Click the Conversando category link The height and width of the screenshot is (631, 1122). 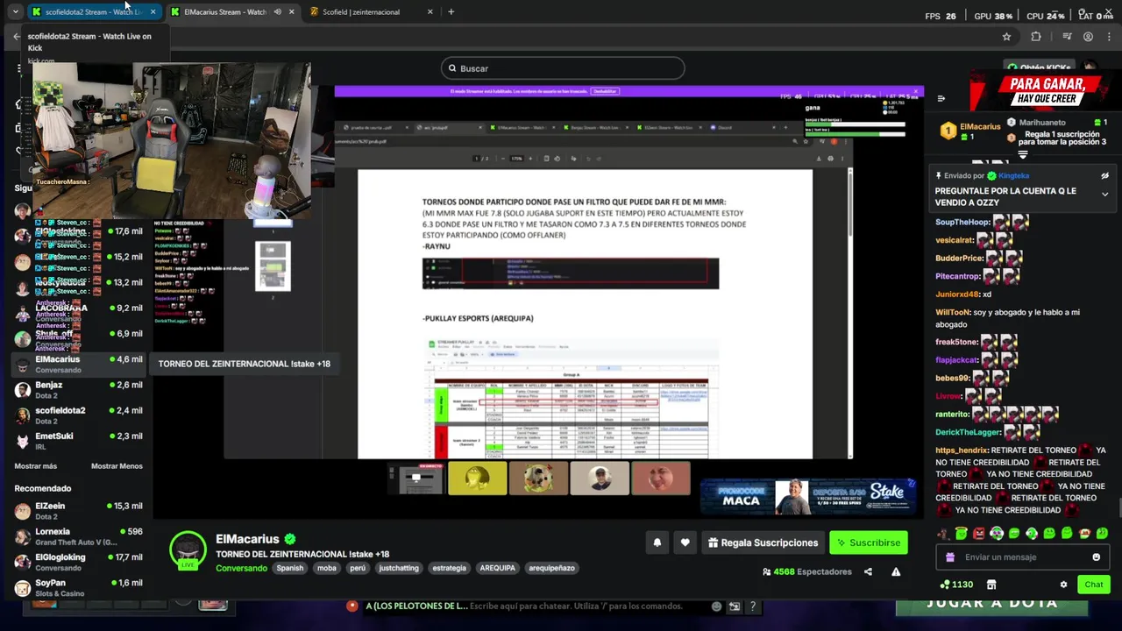(x=241, y=568)
